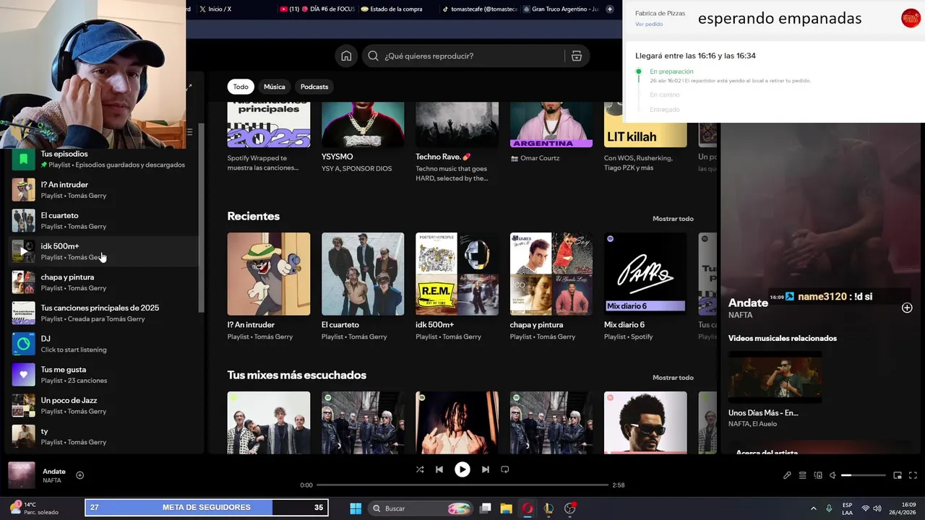Open connect to a device
This screenshot has height=520, width=925.
coord(818,475)
